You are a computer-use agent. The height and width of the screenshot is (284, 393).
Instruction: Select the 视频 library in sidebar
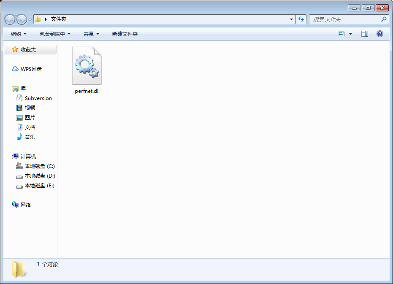tap(33, 108)
